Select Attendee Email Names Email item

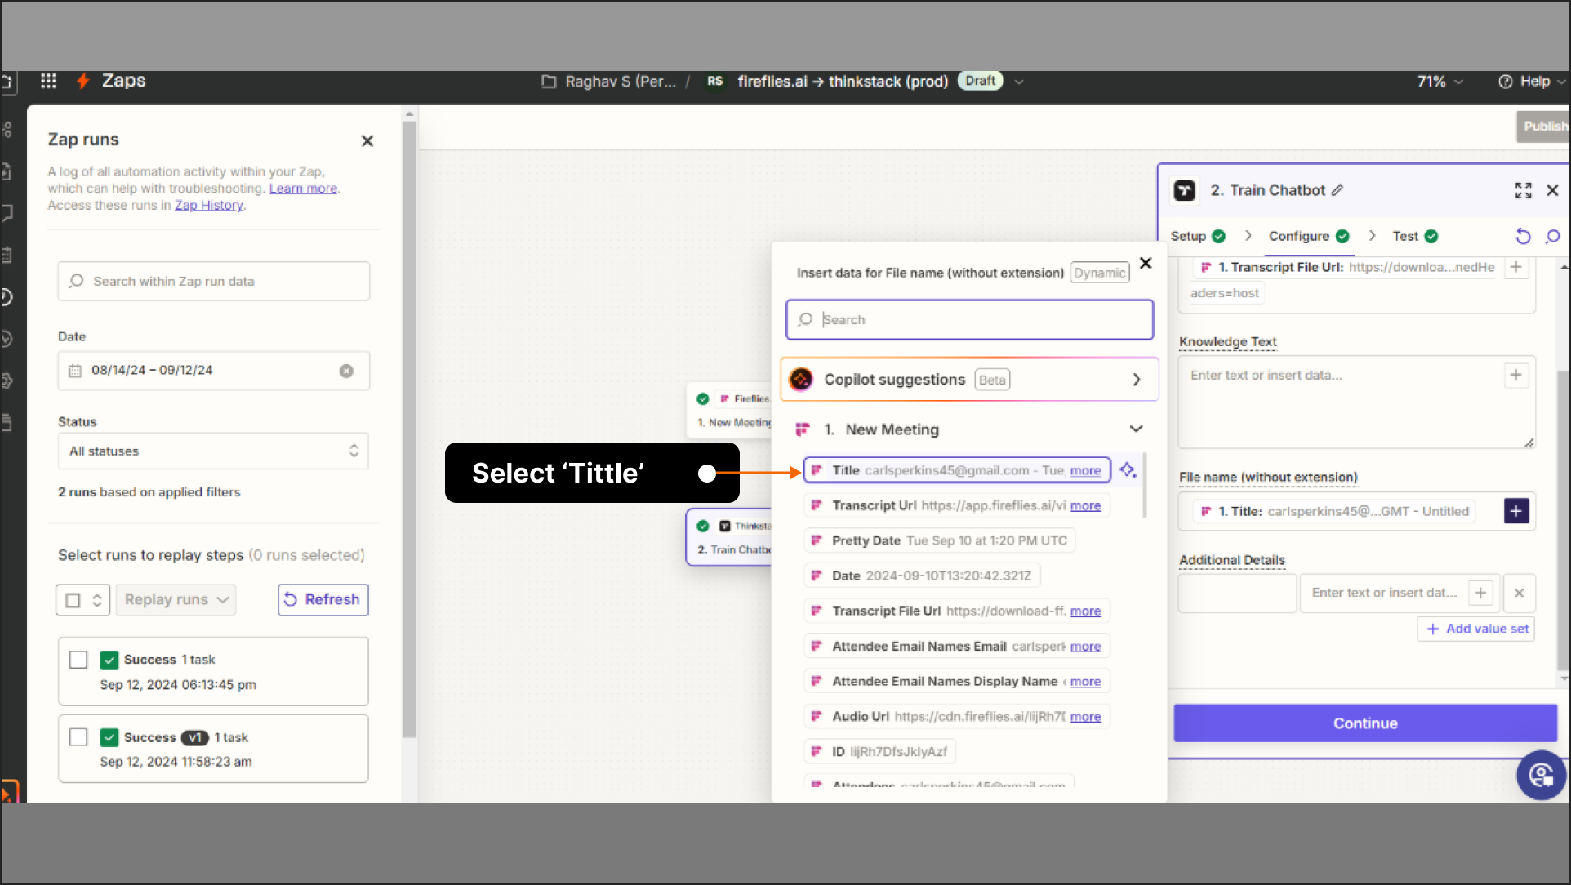click(957, 646)
